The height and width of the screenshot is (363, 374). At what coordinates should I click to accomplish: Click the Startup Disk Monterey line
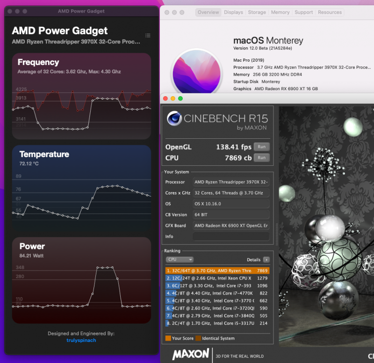(257, 81)
